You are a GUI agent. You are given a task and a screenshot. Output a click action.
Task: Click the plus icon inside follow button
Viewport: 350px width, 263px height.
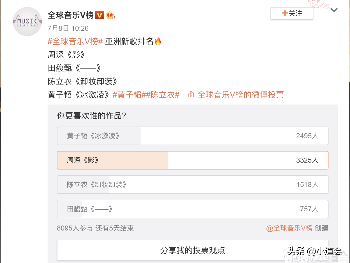(285, 13)
